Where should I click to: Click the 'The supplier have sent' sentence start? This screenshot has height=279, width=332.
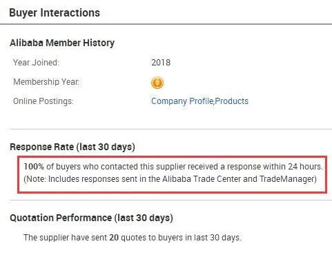click(x=65, y=238)
